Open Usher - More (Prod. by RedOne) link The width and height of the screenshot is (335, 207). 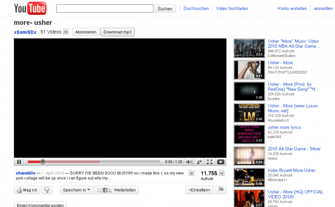pyautogui.click(x=293, y=87)
